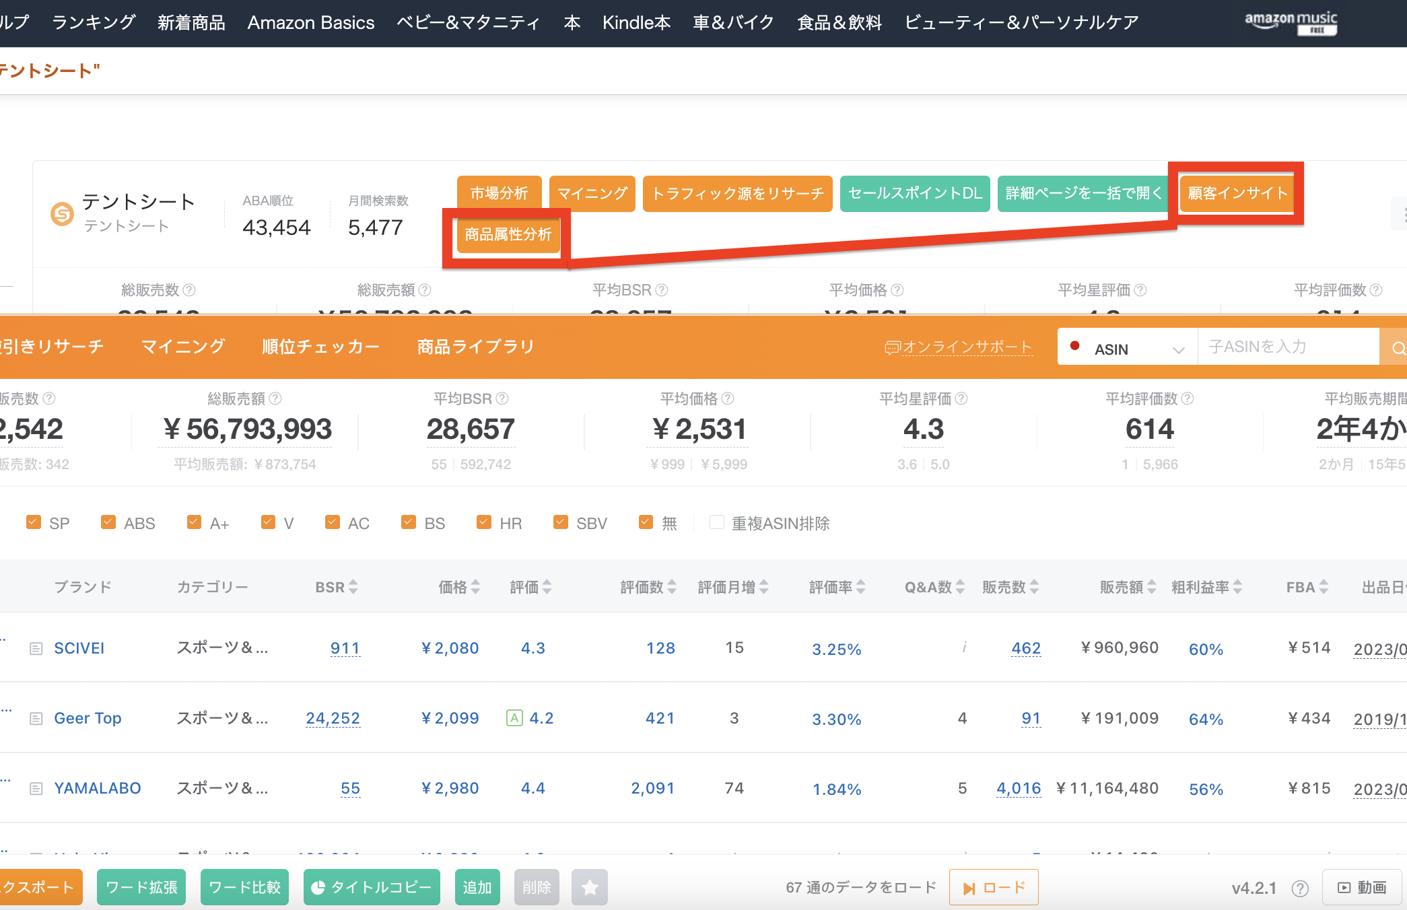
Task: Click the 顧客インサイト button
Action: [1237, 194]
